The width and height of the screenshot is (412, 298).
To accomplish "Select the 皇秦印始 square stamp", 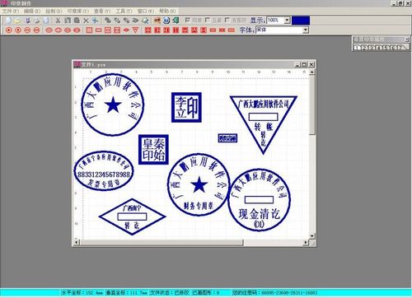I will pos(153,150).
